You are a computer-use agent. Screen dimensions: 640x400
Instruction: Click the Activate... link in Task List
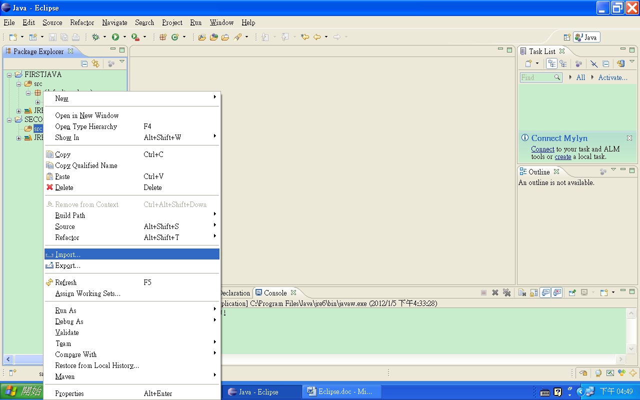pyautogui.click(x=613, y=77)
